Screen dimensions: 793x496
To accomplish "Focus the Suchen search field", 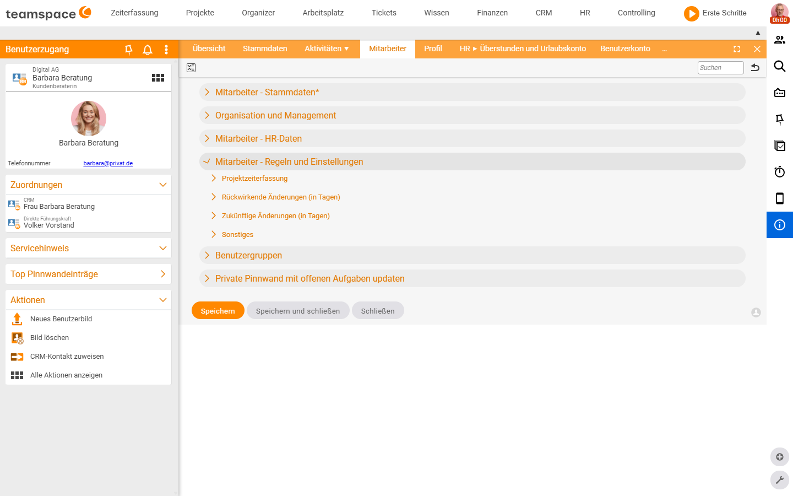I will [x=720, y=68].
